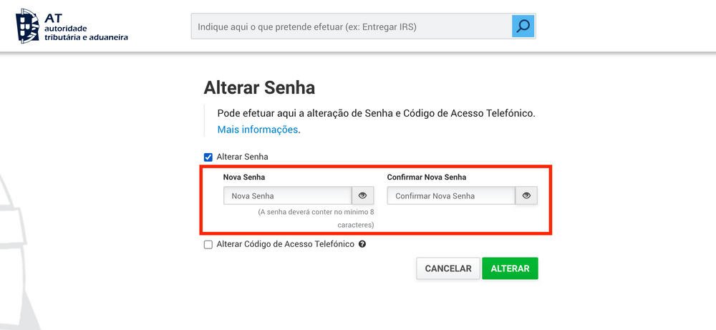Click the bold 'Nova Senha' field label
This screenshot has width=716, height=330.
pyautogui.click(x=244, y=177)
